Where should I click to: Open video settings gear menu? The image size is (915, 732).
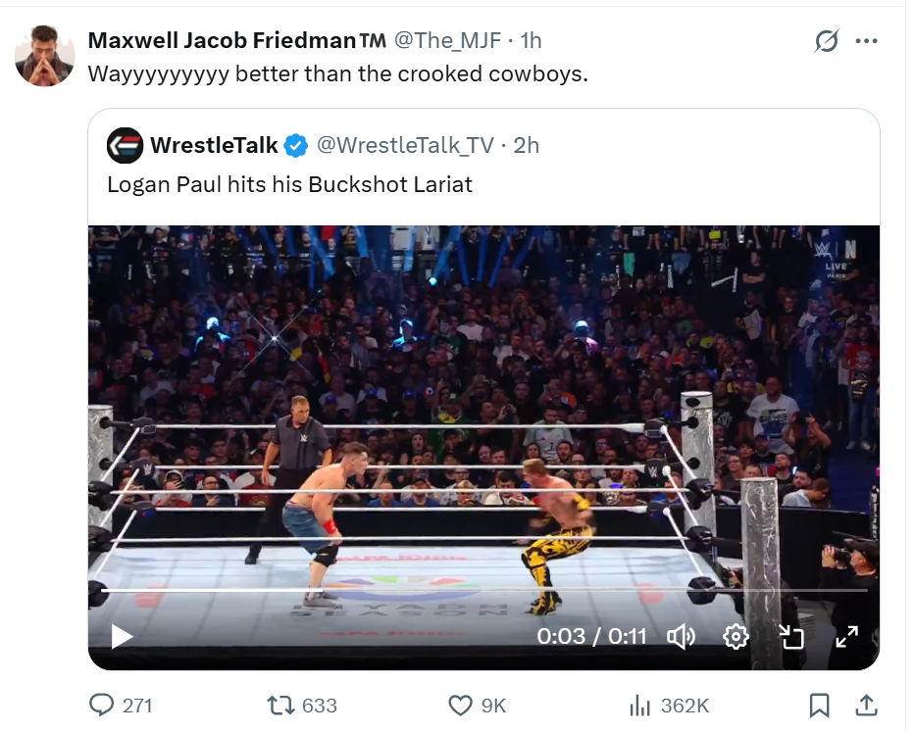[x=736, y=637]
